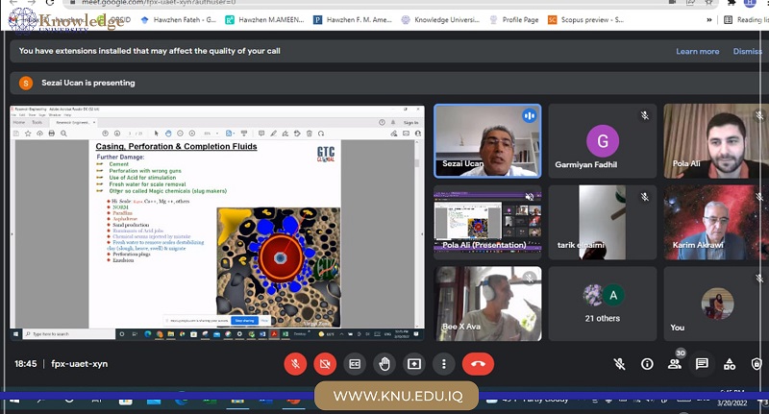Select Bee X Ava's video tile
The height and width of the screenshot is (414, 769).
click(x=488, y=304)
